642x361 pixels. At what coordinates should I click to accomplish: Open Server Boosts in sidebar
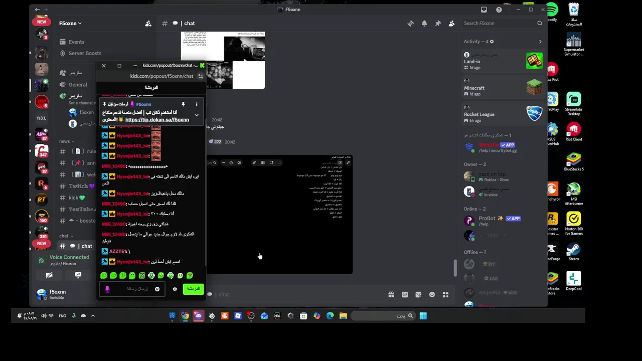coord(84,53)
